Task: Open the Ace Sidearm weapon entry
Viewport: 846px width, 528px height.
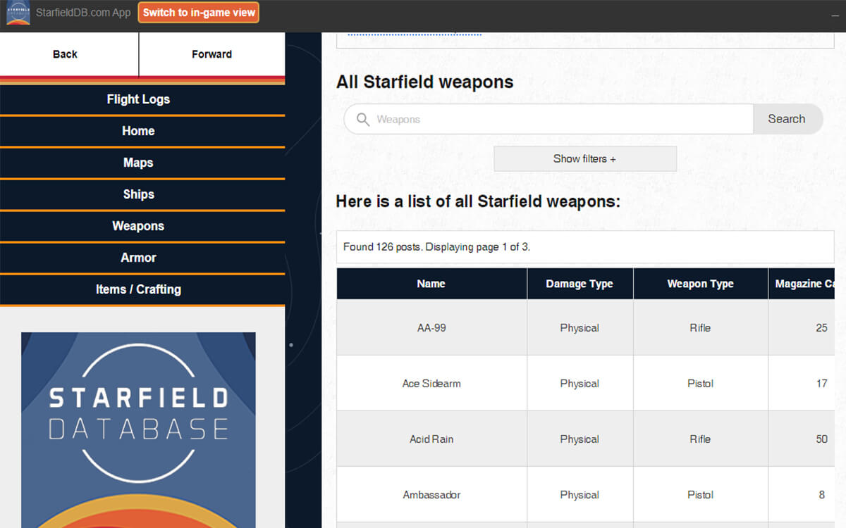Action: [431, 384]
